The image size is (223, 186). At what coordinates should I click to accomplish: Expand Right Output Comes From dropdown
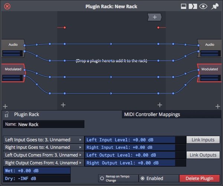(x=43, y=163)
